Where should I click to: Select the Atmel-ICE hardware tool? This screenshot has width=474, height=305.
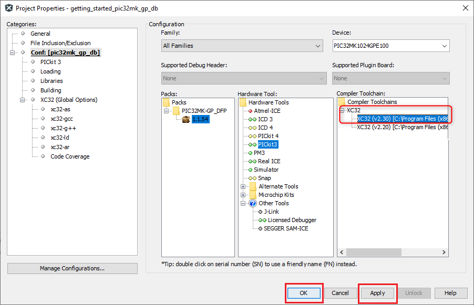[267, 111]
